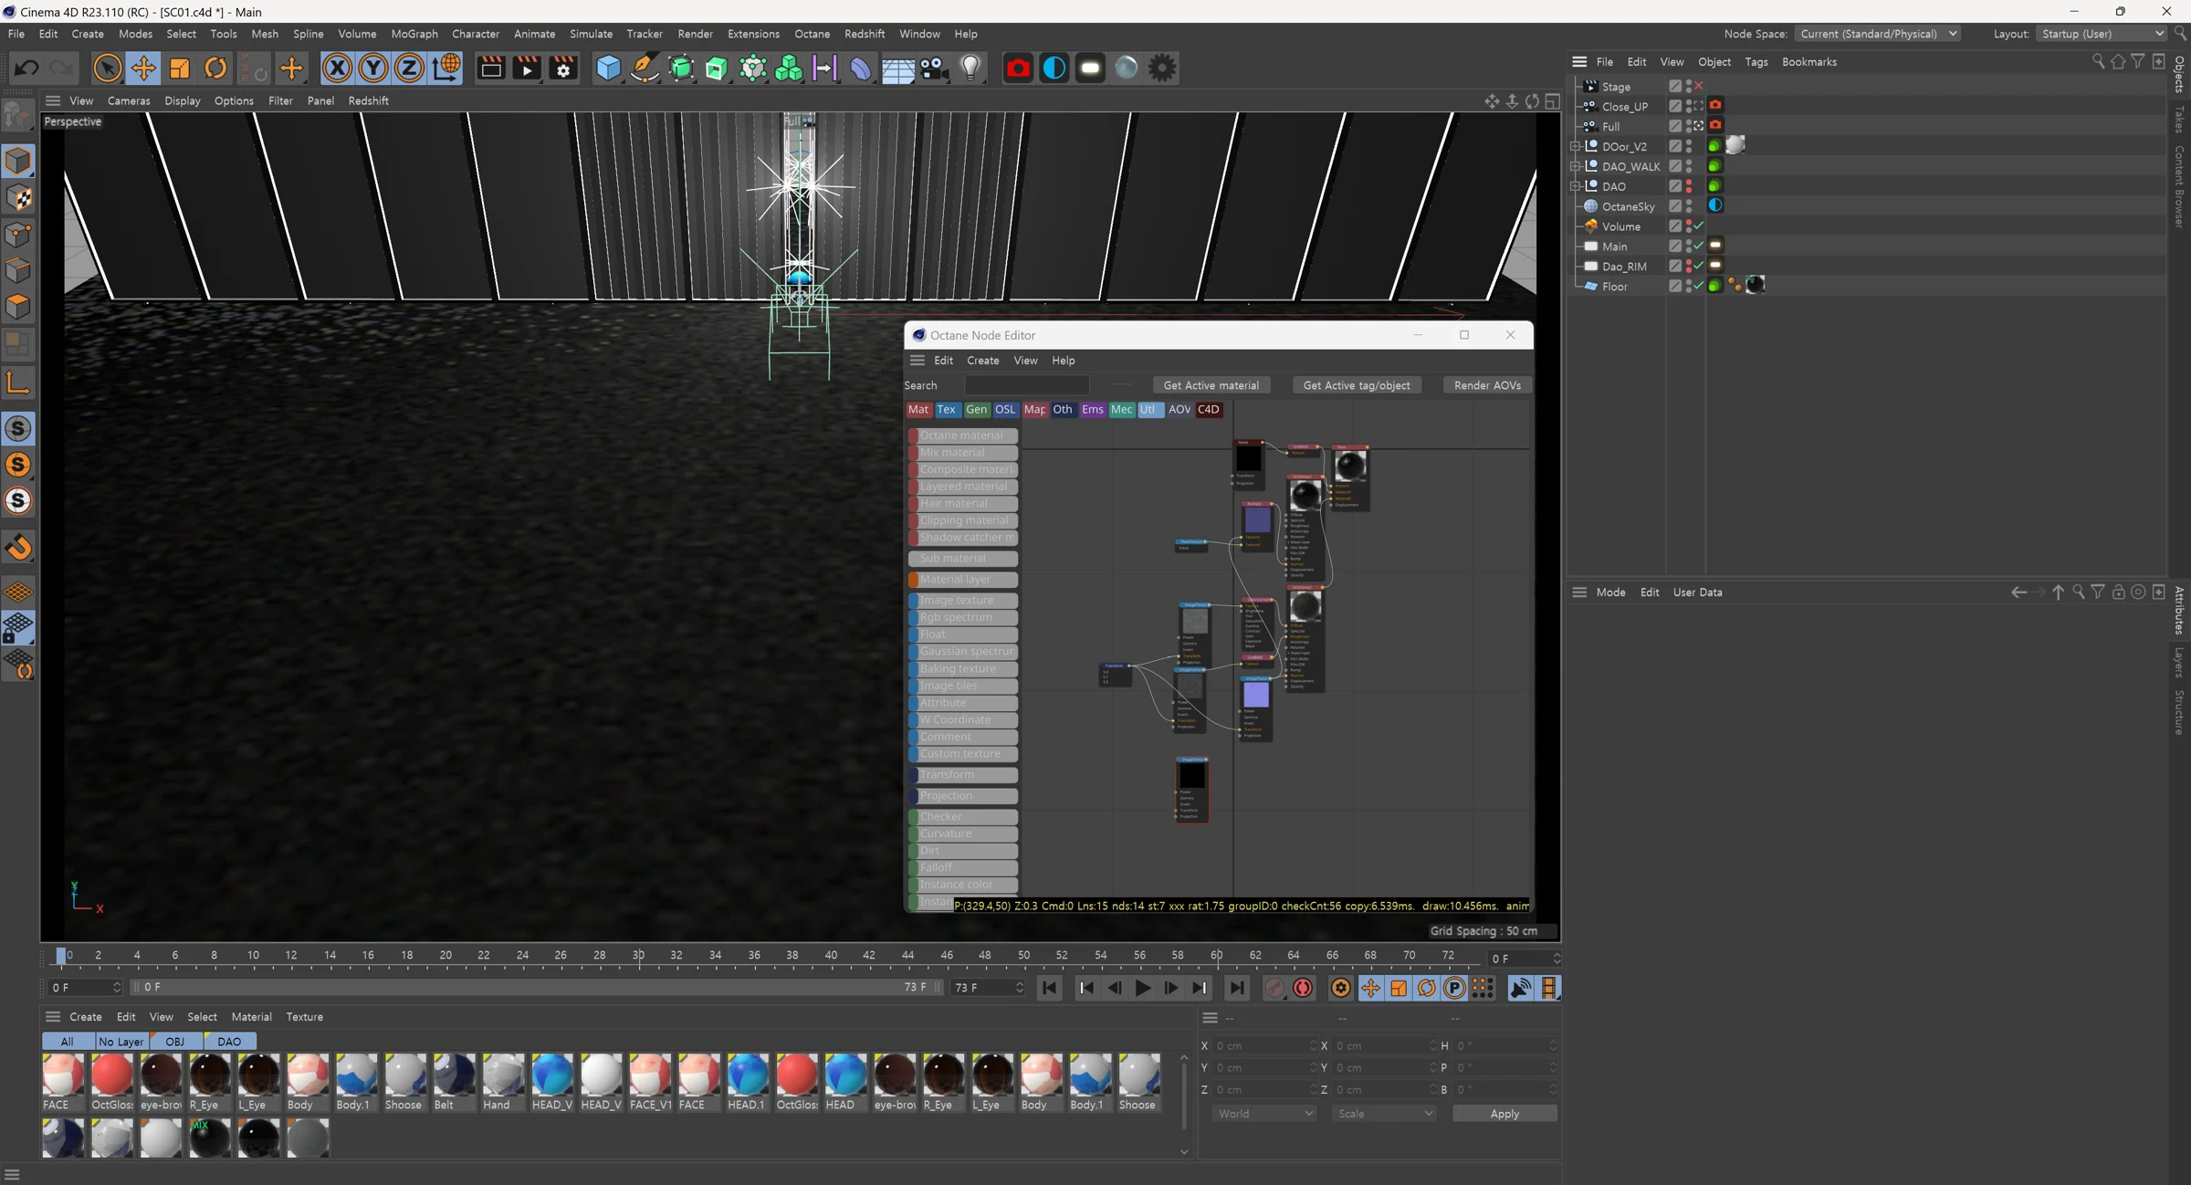This screenshot has width=2191, height=1185.
Task: Click the red Octane render icon
Action: (1018, 68)
